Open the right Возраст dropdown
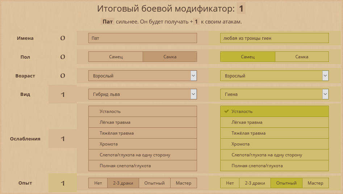Image resolution: width=343 pixels, height=194 pixels. tap(274, 76)
